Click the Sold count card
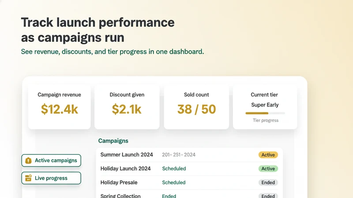The image size is (353, 198). [196, 107]
